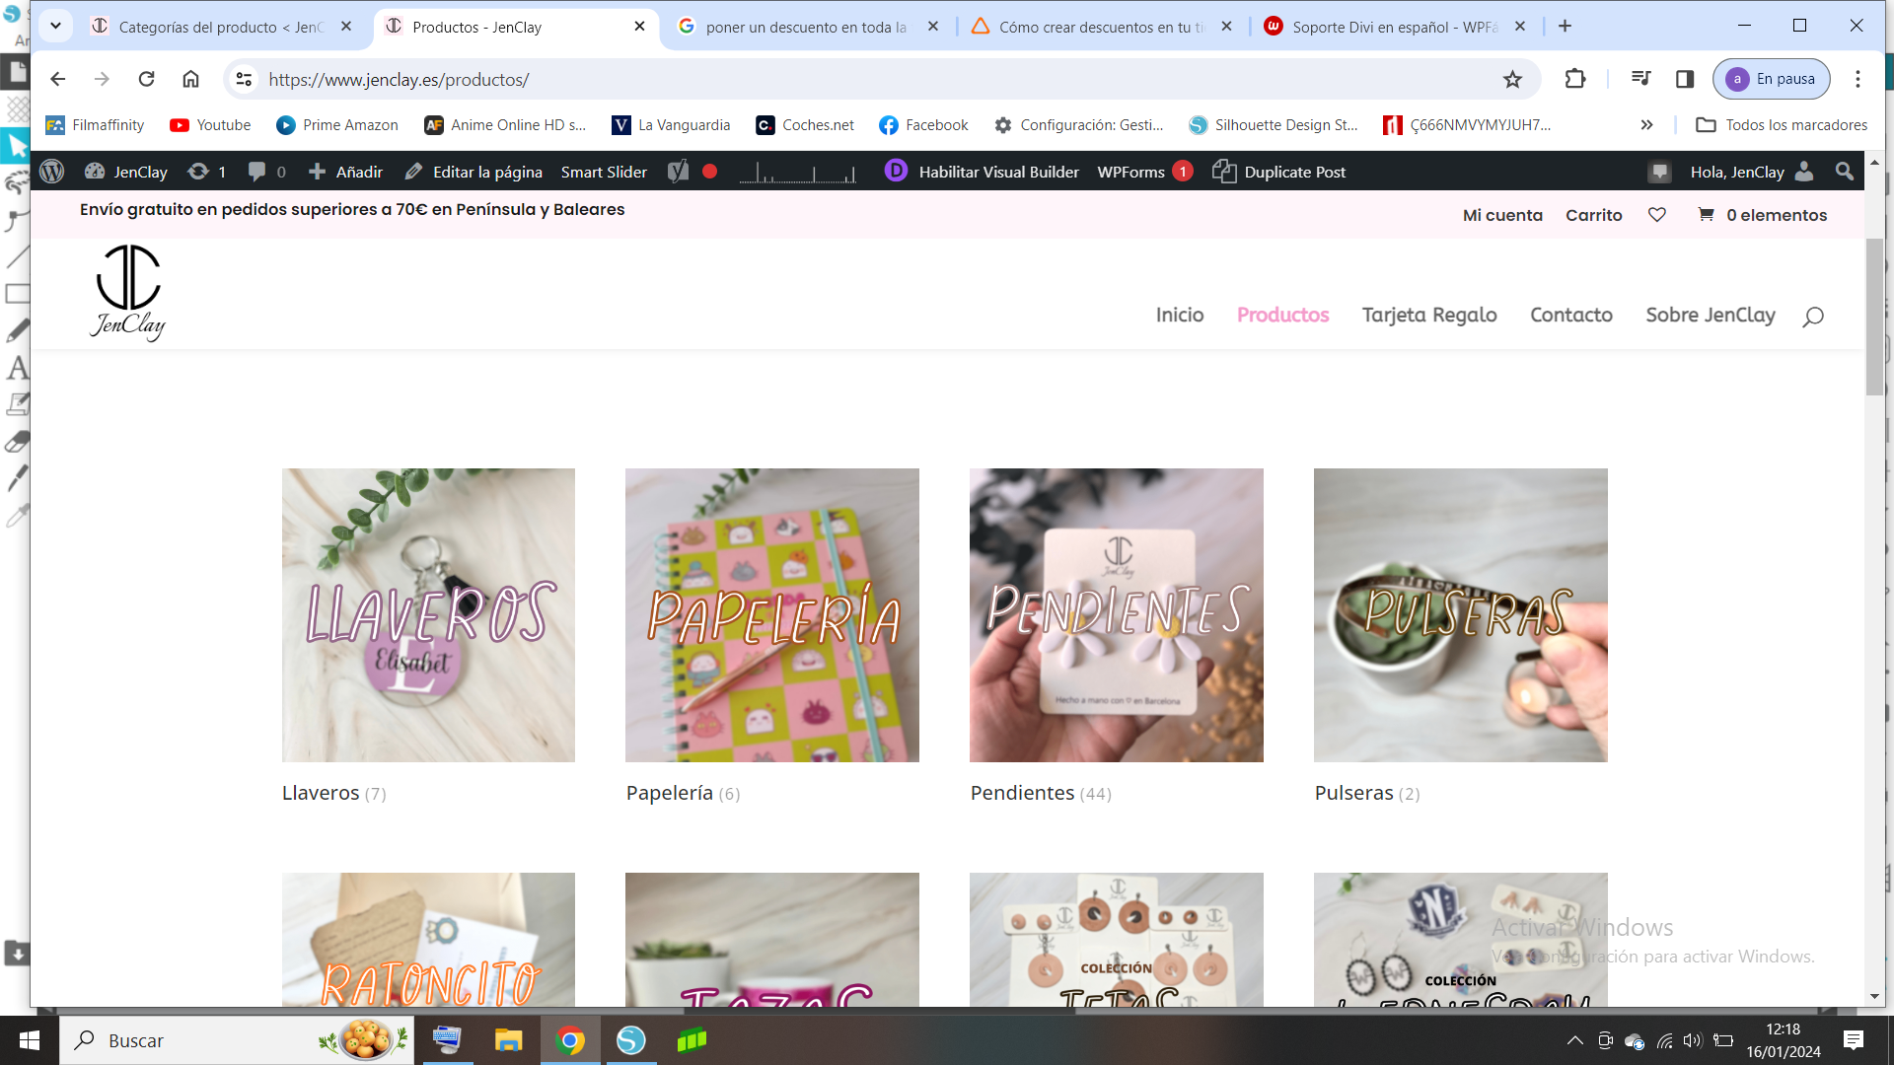Screen dimensions: 1894x1065
Task: Click the browser back arrow
Action: pos(57,79)
